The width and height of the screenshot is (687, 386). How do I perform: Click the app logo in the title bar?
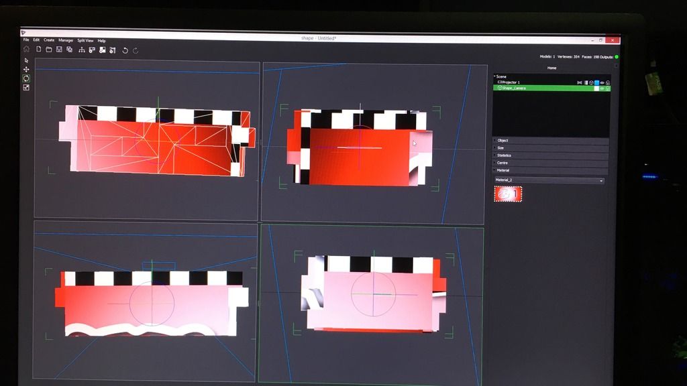(23, 33)
